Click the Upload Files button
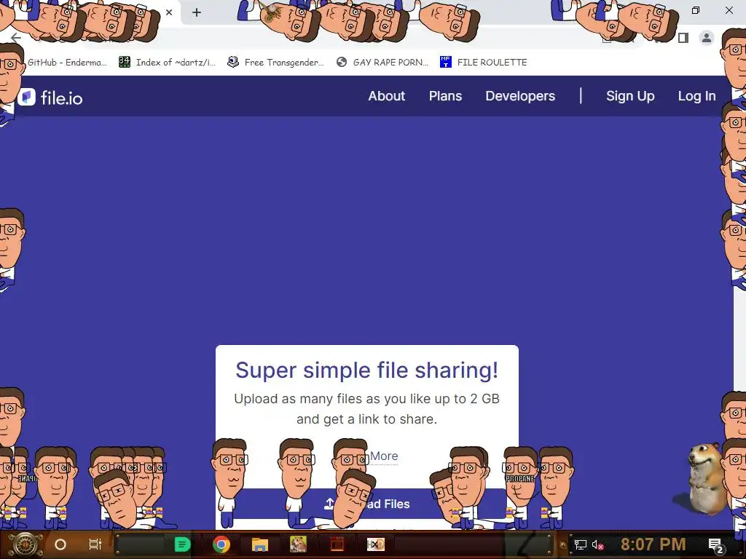The image size is (746, 559). 367,504
